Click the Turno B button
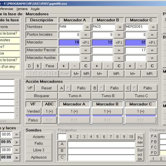Viewport: 166px width, 166px height. (x=108, y=96)
